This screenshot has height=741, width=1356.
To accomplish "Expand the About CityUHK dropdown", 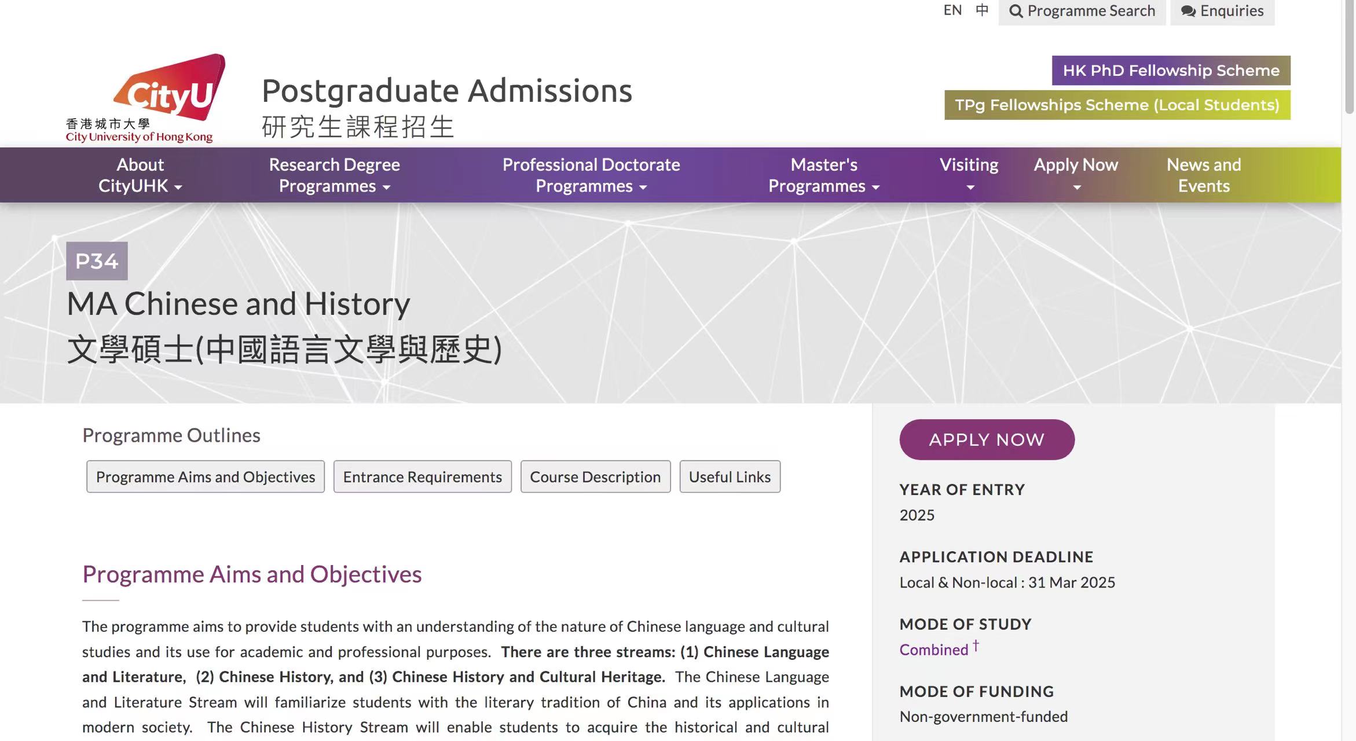I will click(140, 175).
